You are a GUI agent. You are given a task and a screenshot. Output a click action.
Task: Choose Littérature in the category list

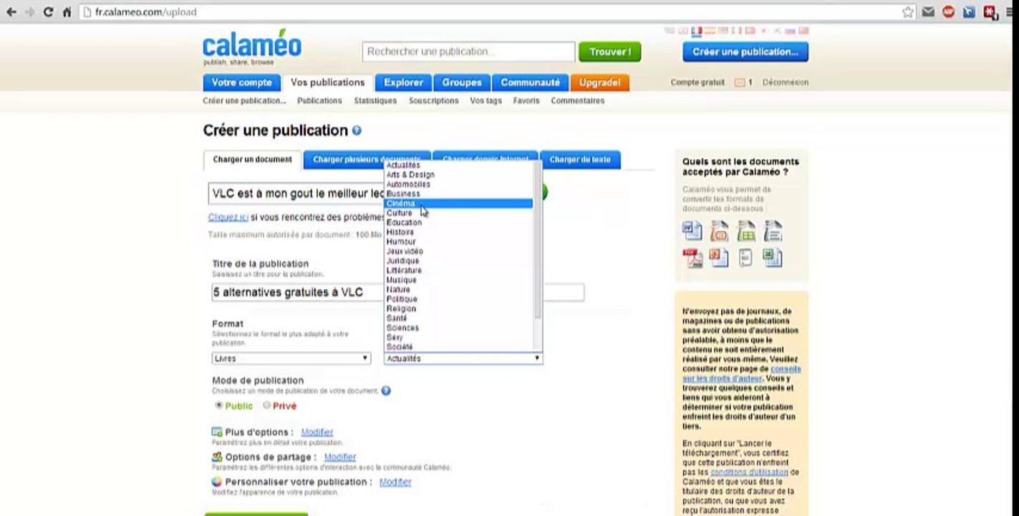pos(458,270)
